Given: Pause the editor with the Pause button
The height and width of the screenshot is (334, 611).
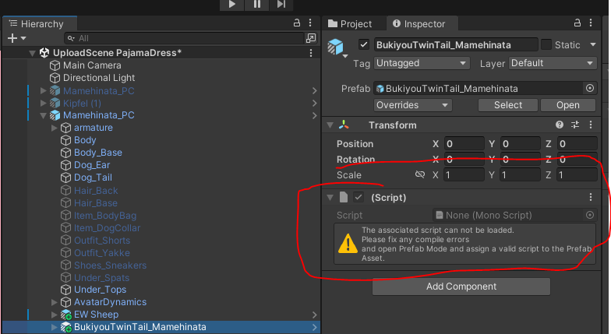Looking at the screenshot, I should point(257,5).
